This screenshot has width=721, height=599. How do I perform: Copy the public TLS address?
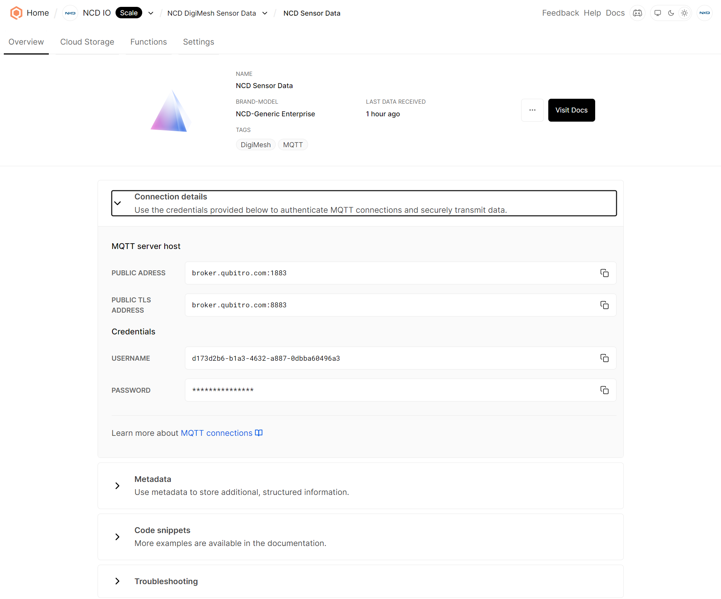pos(604,305)
